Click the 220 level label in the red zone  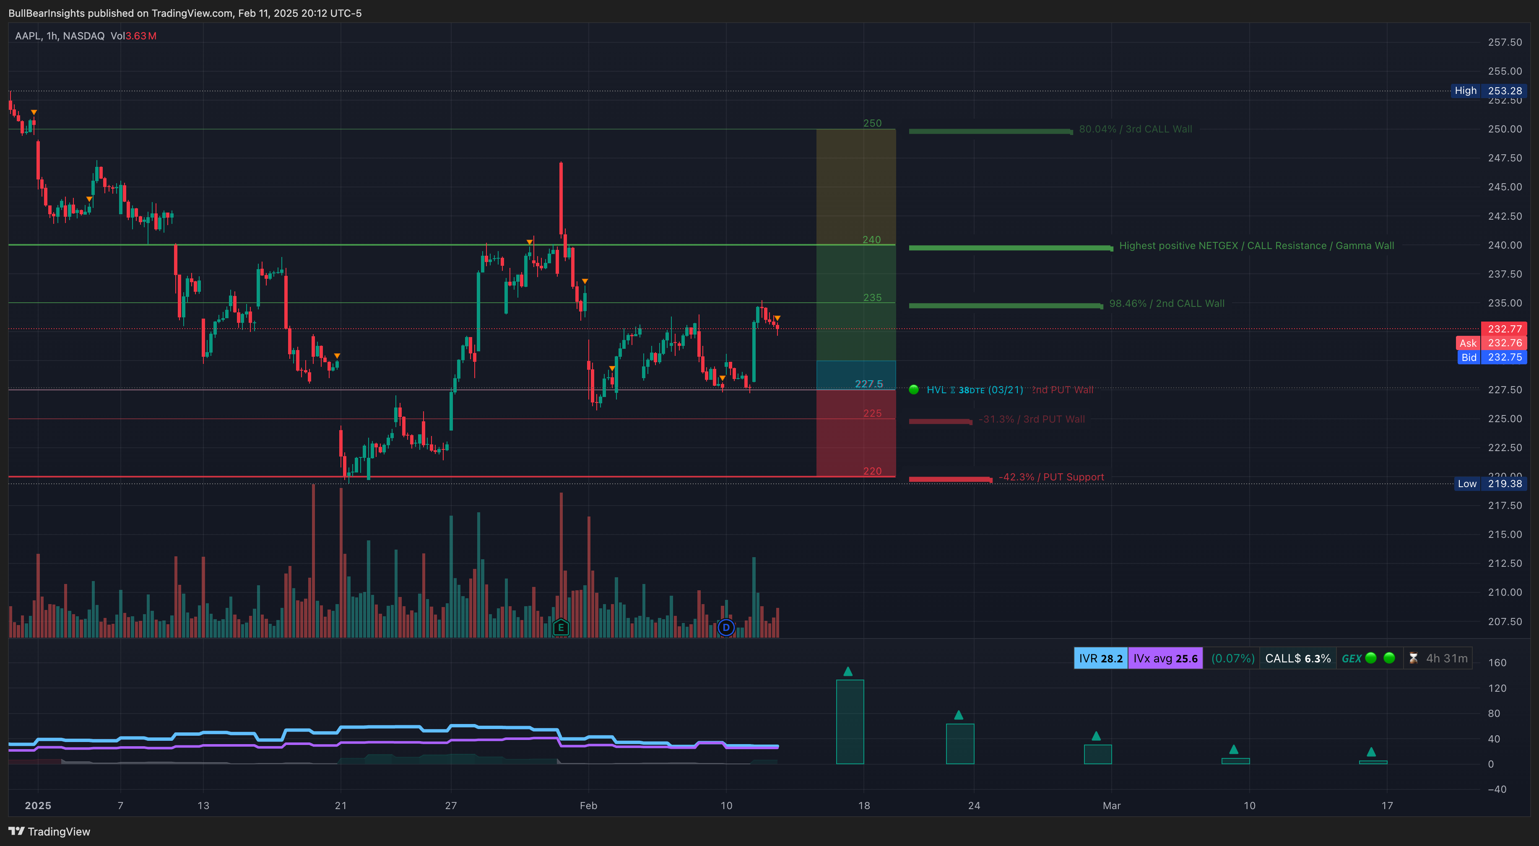(872, 471)
